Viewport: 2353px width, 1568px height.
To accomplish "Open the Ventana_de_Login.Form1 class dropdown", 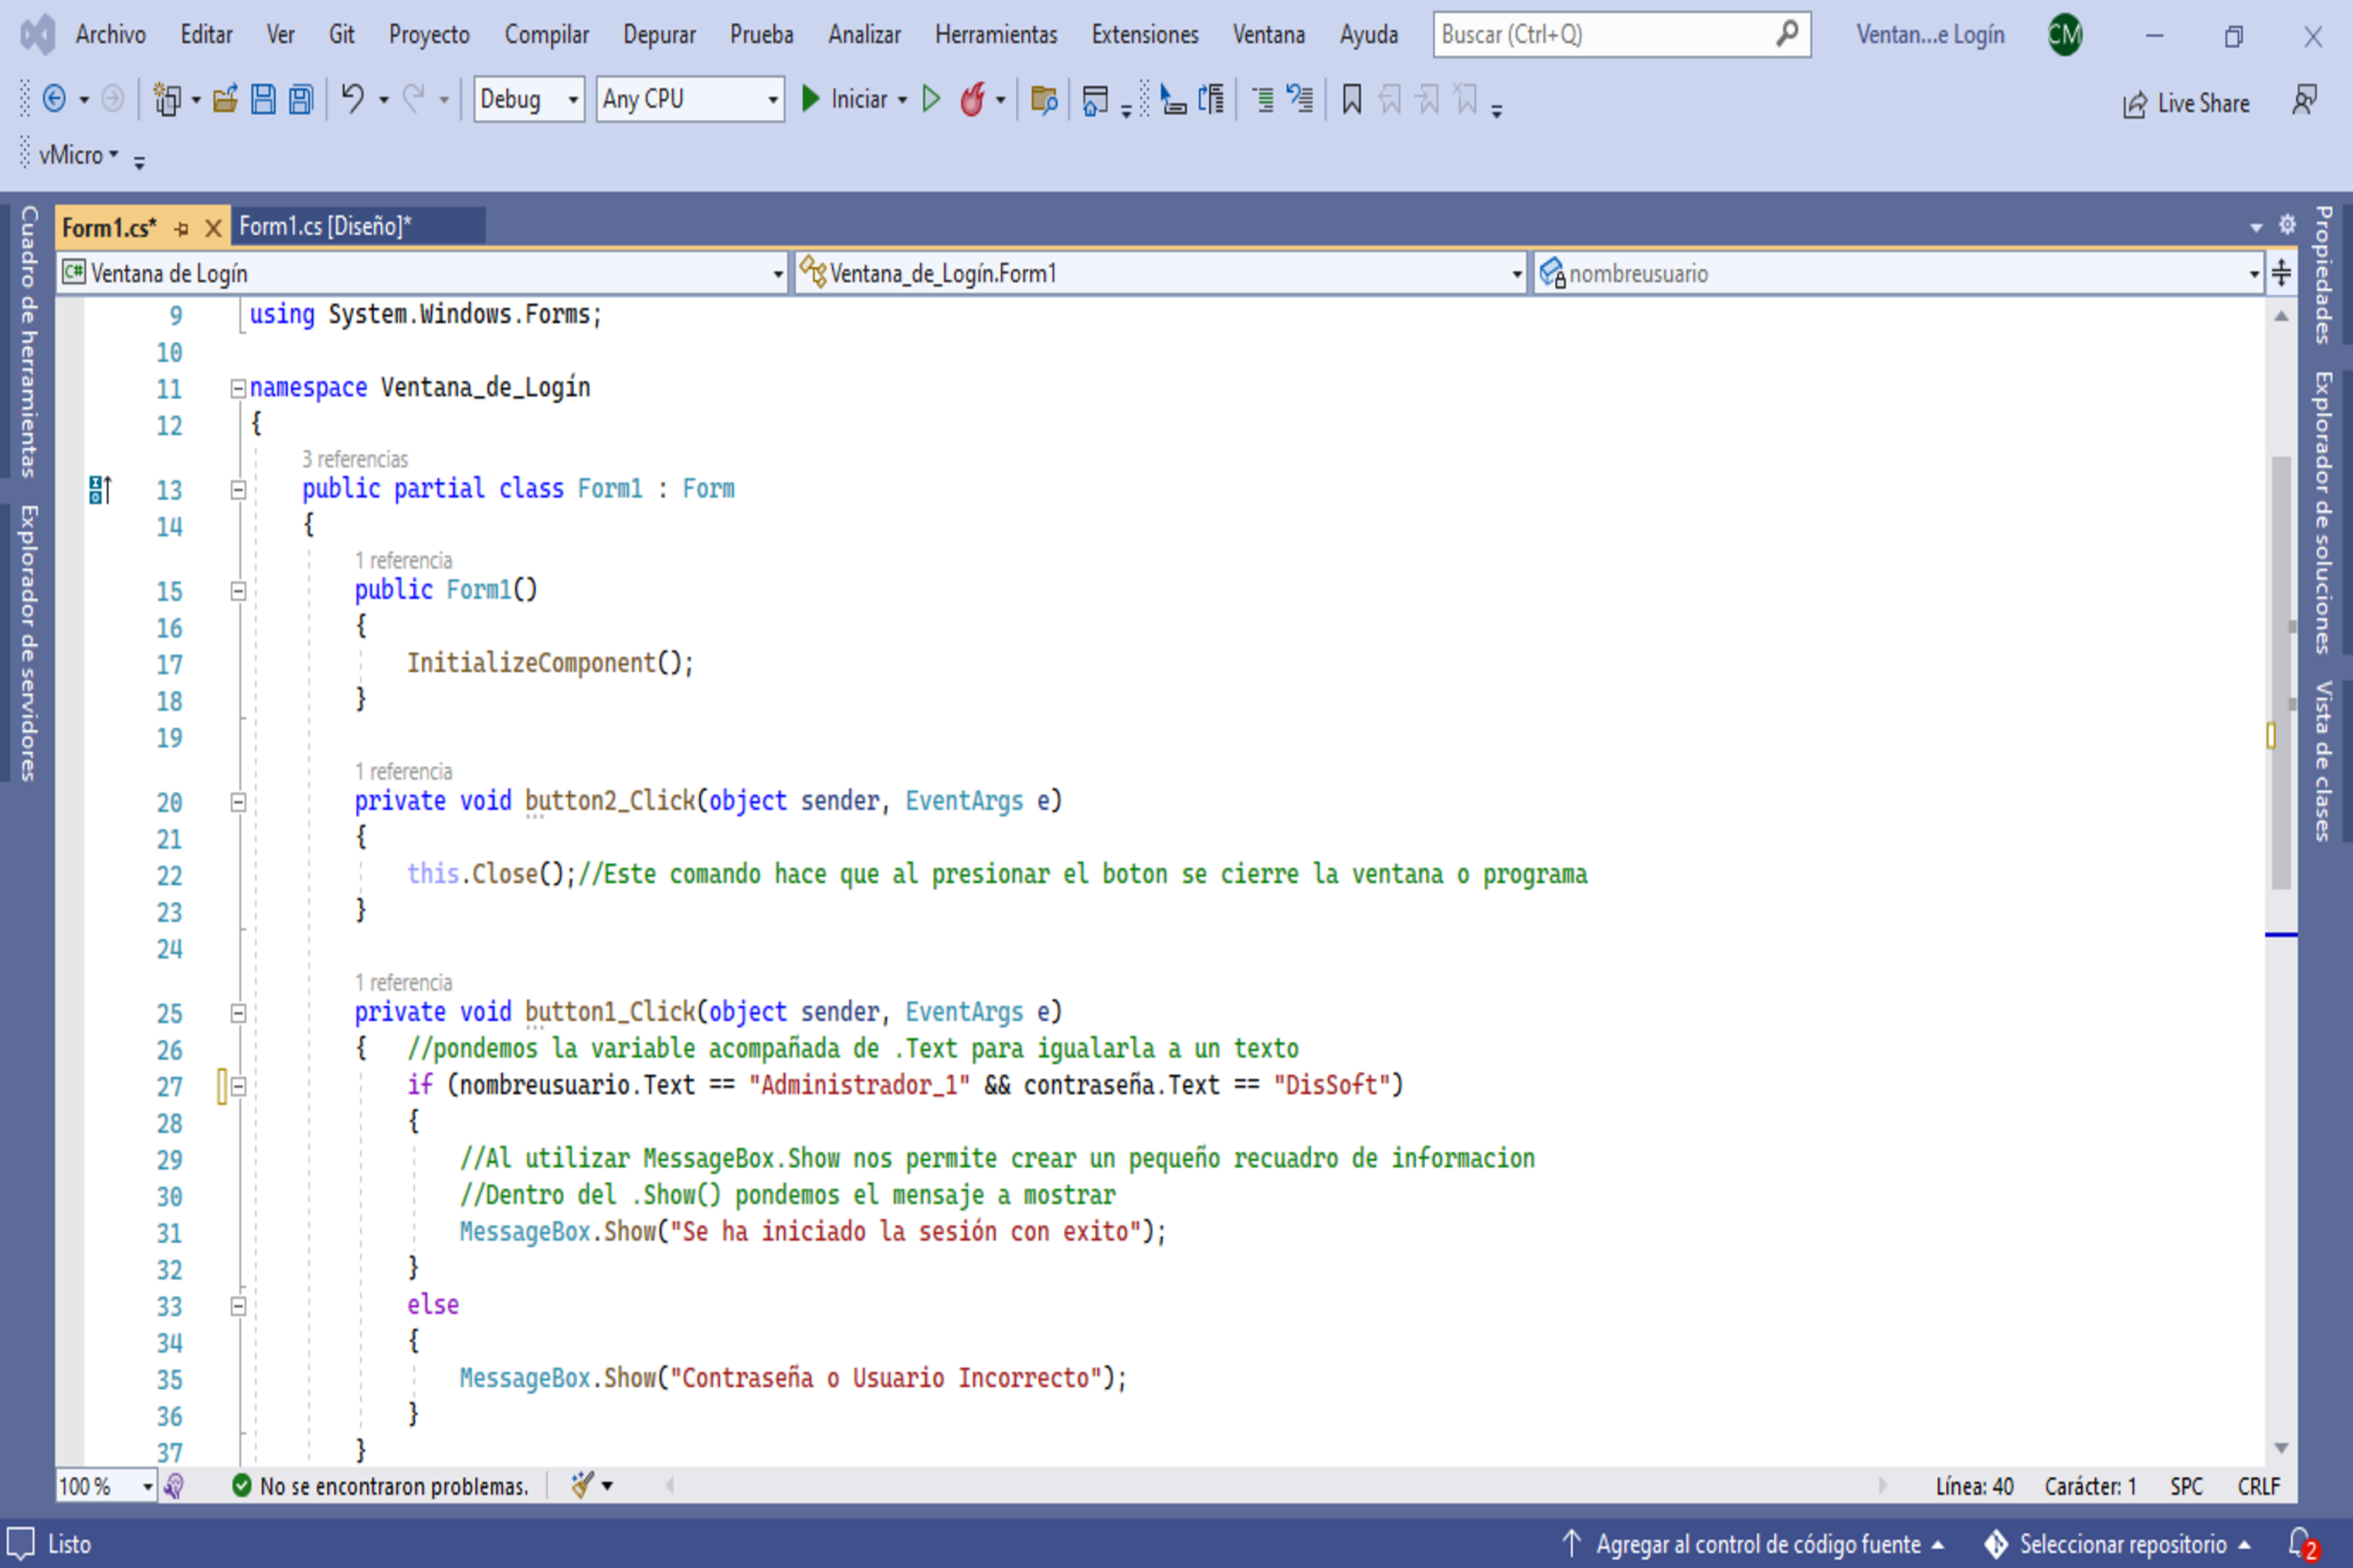I will pyautogui.click(x=1162, y=273).
